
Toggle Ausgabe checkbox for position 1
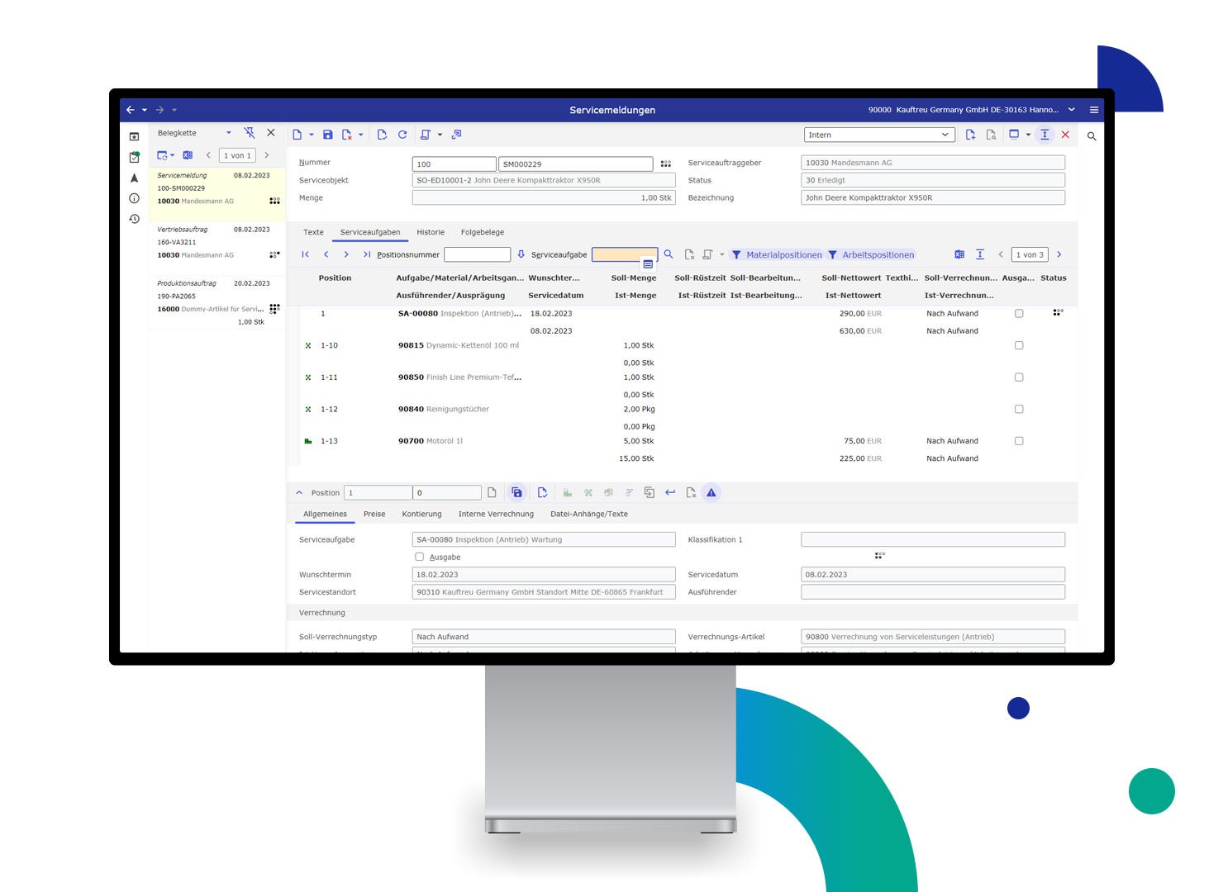(x=1019, y=314)
